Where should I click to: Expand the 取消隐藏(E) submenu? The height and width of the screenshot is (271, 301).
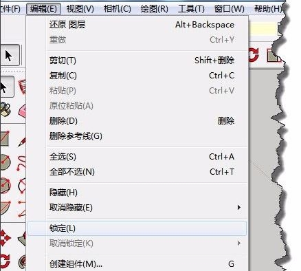pyautogui.click(x=137, y=208)
